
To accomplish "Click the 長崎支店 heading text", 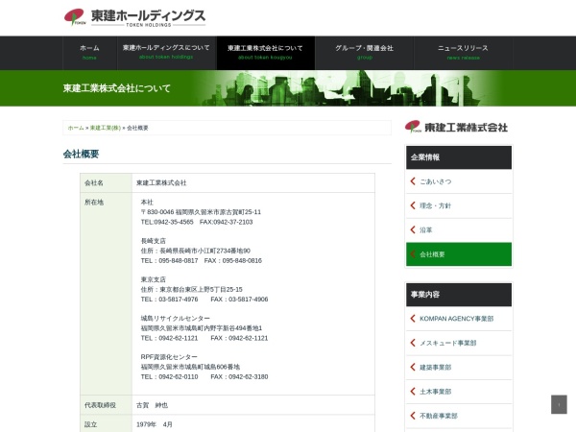I will point(154,241).
